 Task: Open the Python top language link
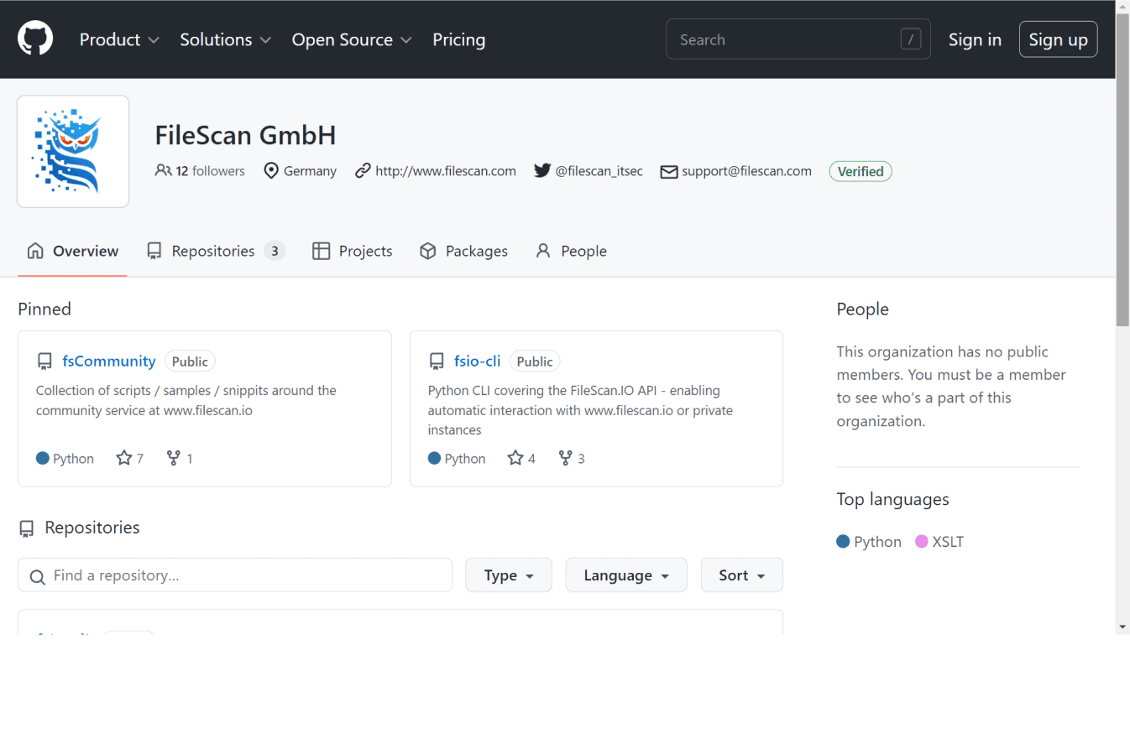(x=869, y=542)
